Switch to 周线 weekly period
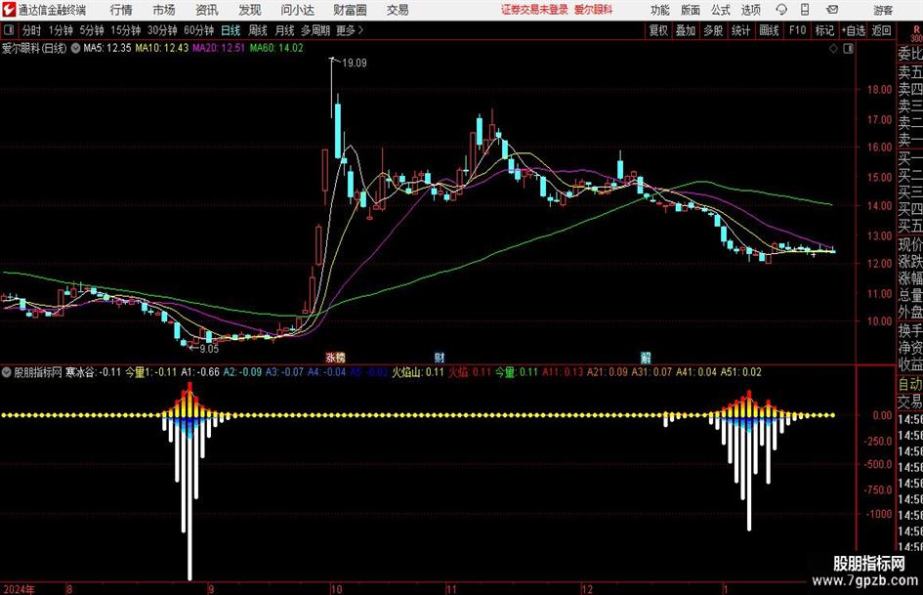The height and width of the screenshot is (595, 923). click(x=258, y=30)
